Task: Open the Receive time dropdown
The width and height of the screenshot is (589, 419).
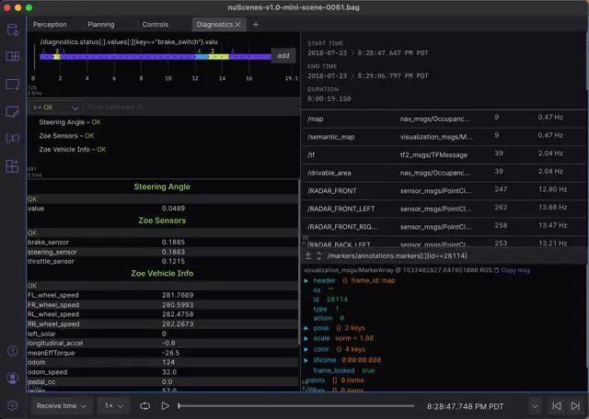Action: coord(62,405)
